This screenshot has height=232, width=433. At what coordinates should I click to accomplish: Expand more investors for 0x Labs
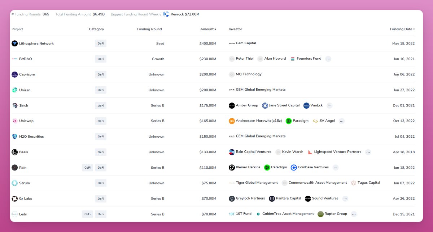(345, 199)
